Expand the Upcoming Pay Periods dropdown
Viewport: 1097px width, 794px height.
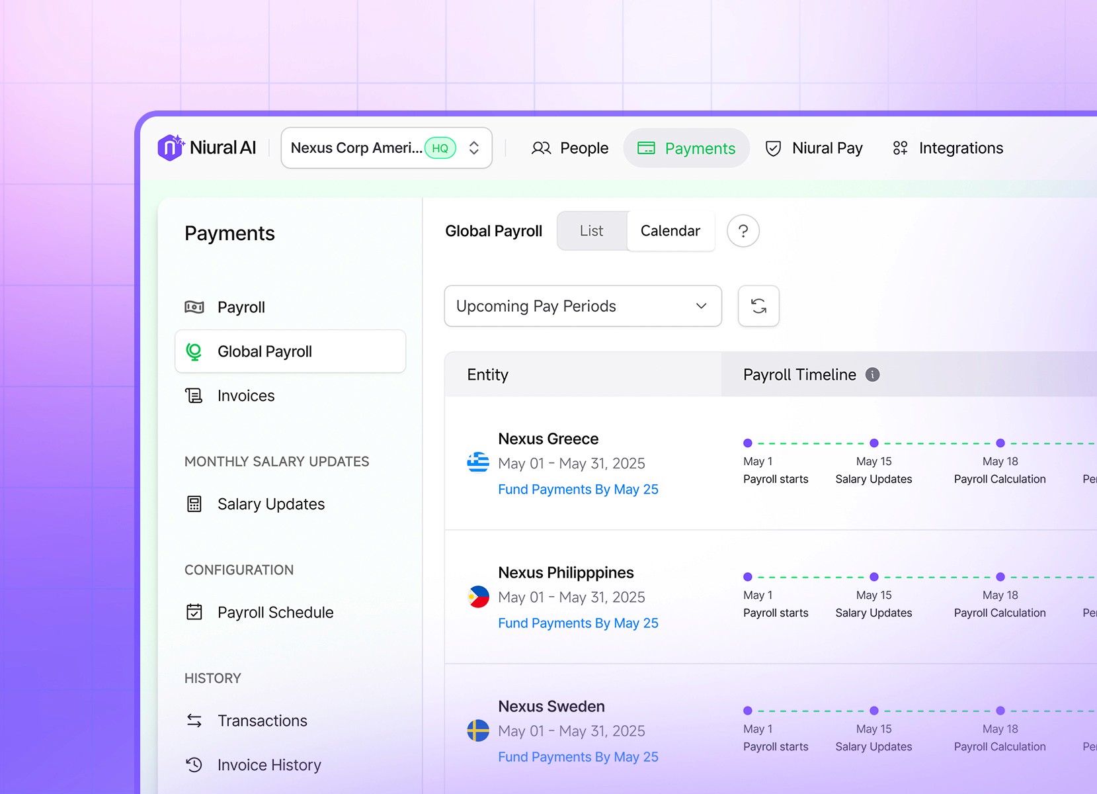tap(583, 306)
